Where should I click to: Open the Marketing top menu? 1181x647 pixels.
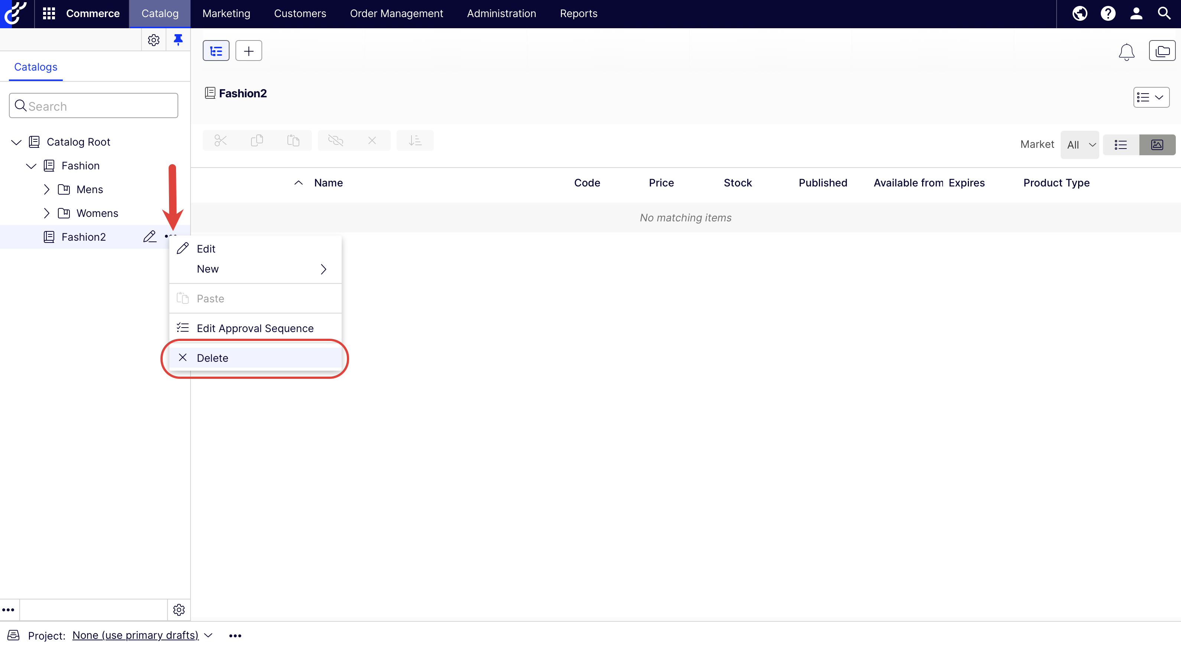226,13
